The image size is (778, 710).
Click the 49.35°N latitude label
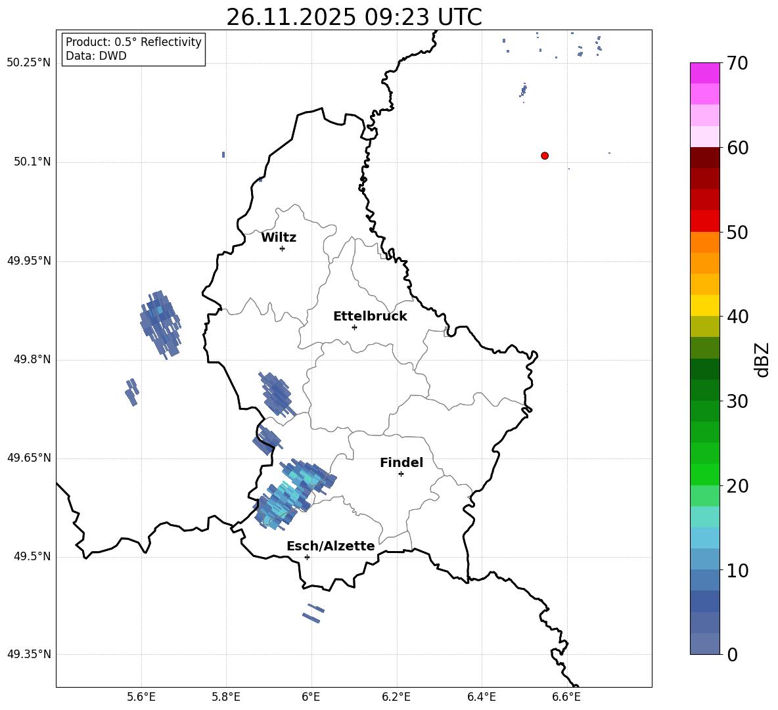[x=29, y=654]
